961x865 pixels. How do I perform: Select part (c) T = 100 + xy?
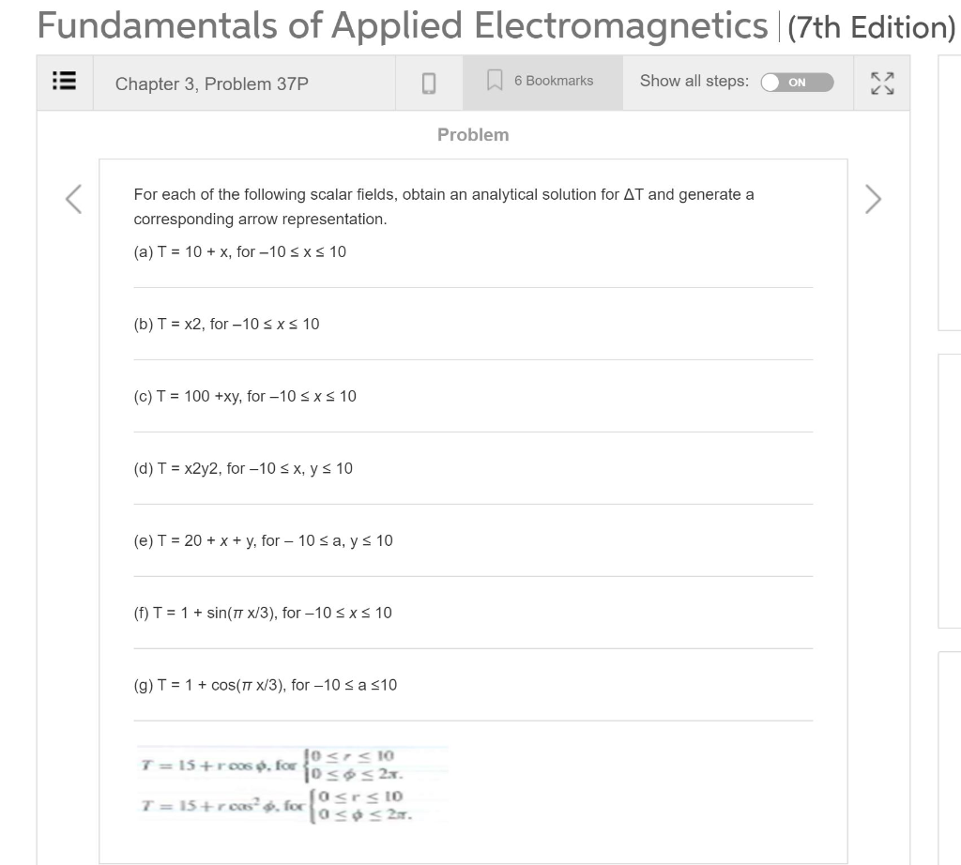[246, 396]
